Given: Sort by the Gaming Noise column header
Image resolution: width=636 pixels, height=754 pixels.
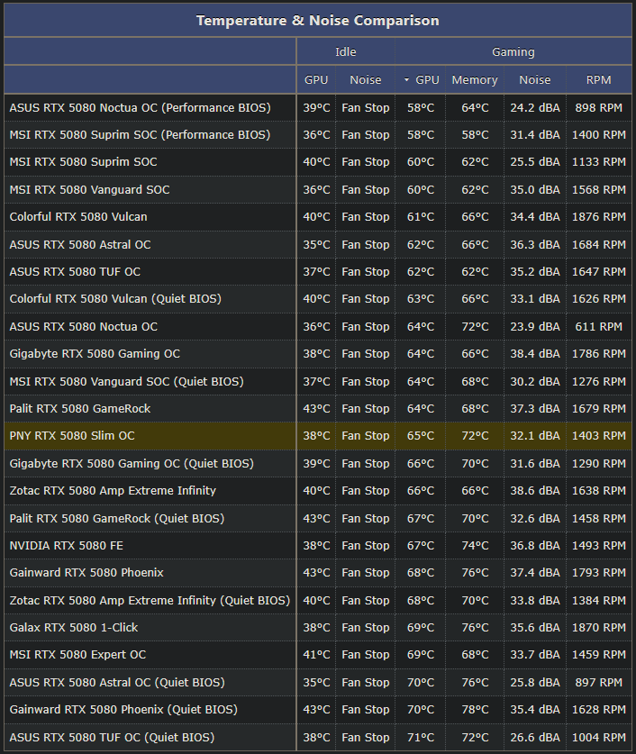Looking at the screenshot, I should (x=534, y=80).
